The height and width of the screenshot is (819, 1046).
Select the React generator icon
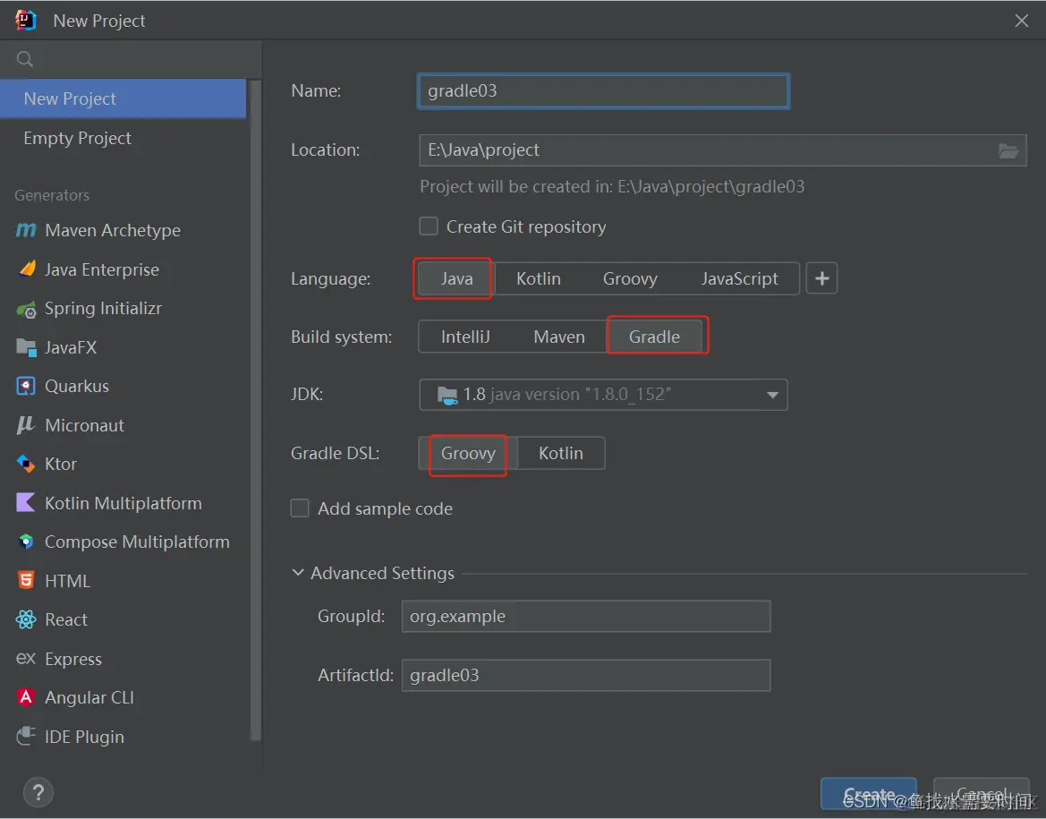pos(25,620)
